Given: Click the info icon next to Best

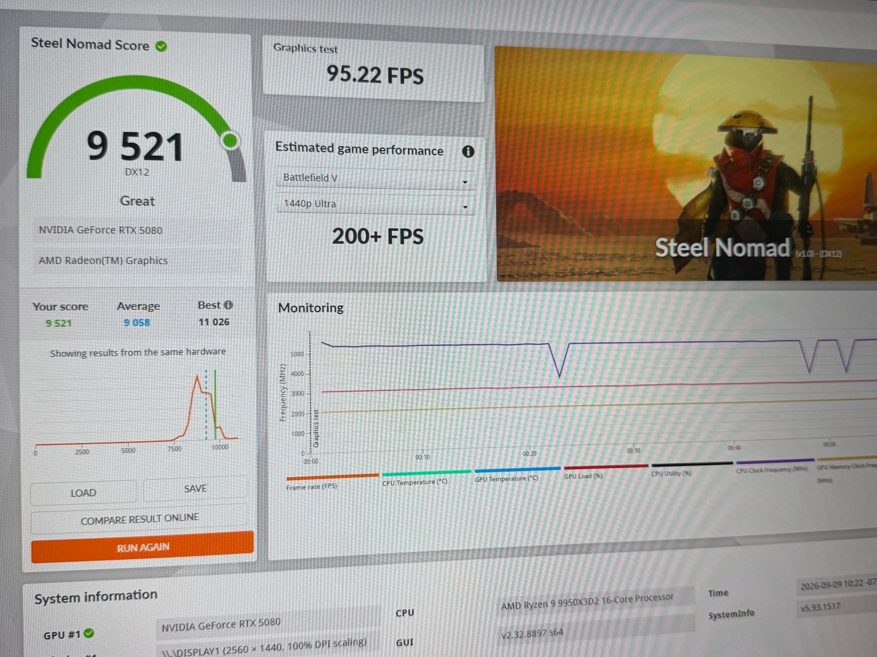Looking at the screenshot, I should pos(228,305).
